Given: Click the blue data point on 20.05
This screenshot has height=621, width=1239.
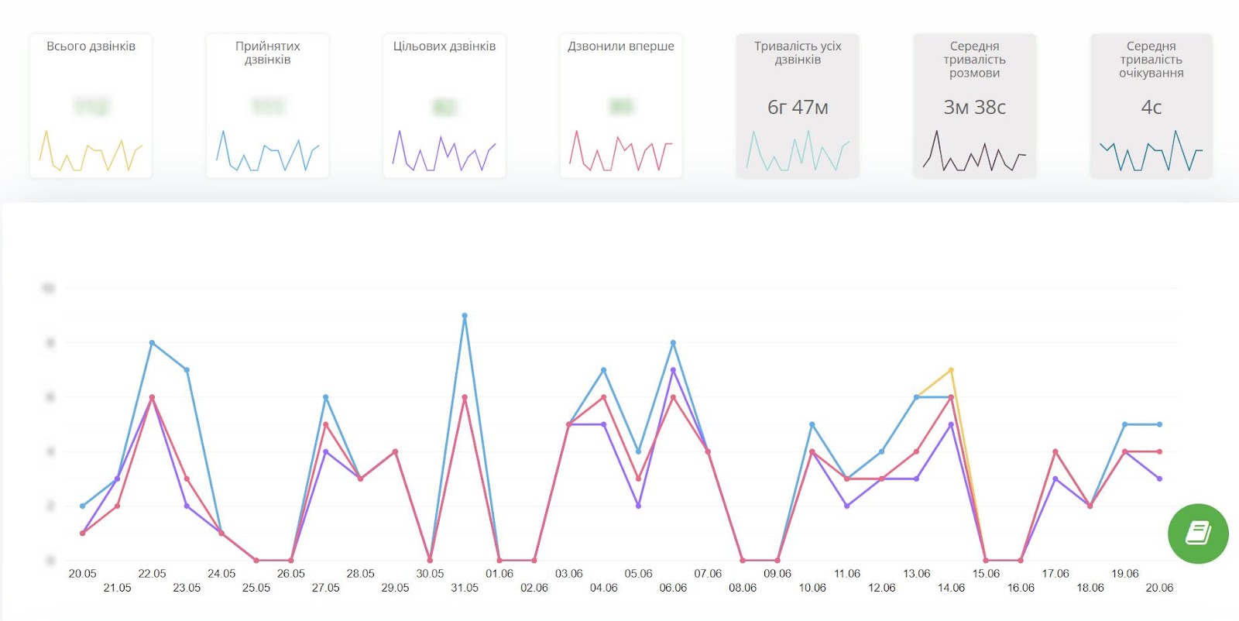Looking at the screenshot, I should coord(83,506).
